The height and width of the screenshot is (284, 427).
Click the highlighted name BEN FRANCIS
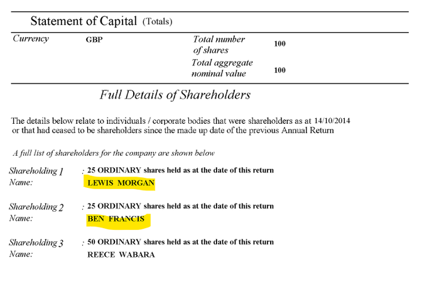click(116, 219)
